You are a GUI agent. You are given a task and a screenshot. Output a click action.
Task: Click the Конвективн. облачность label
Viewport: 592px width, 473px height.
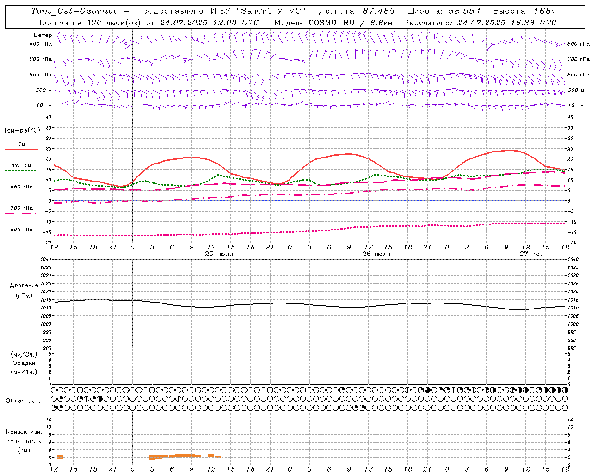[x=24, y=437]
